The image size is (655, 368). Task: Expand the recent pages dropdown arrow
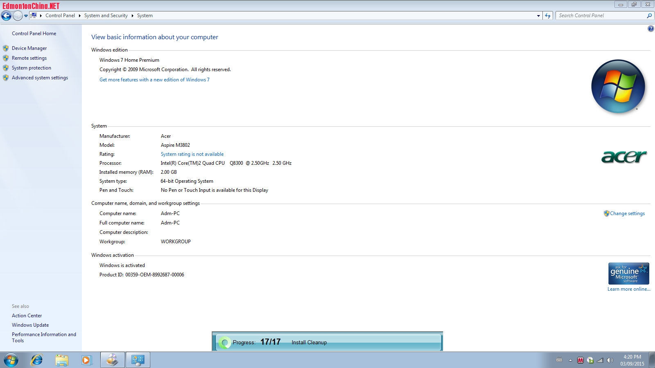tap(26, 16)
